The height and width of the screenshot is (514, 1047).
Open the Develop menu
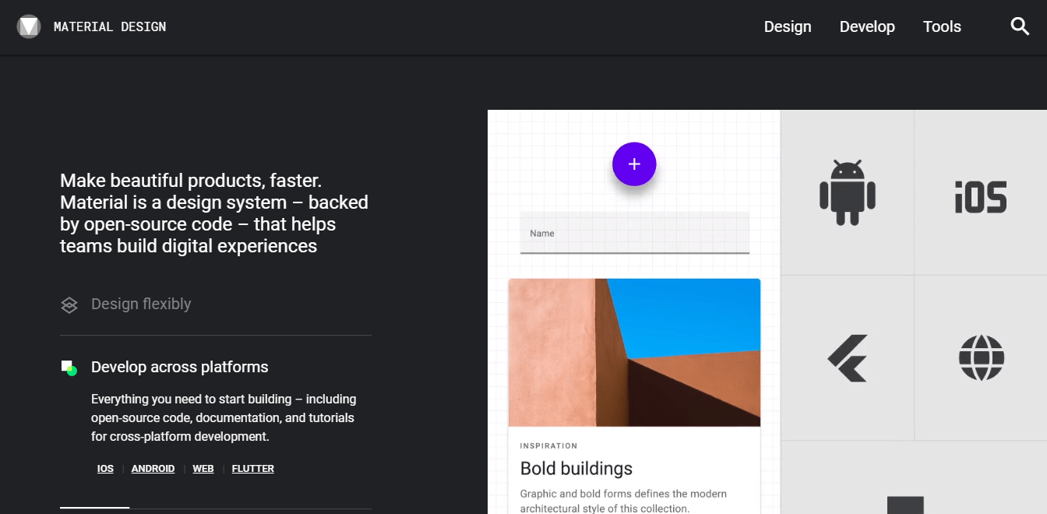[x=867, y=26]
